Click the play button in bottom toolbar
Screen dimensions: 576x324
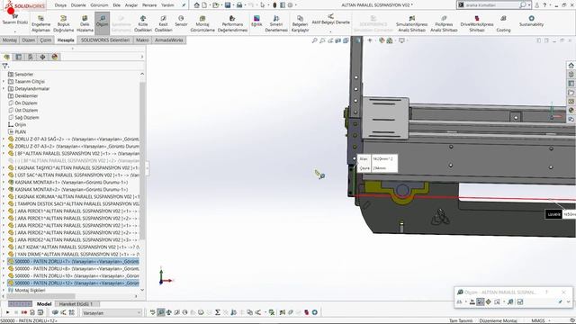point(8,312)
